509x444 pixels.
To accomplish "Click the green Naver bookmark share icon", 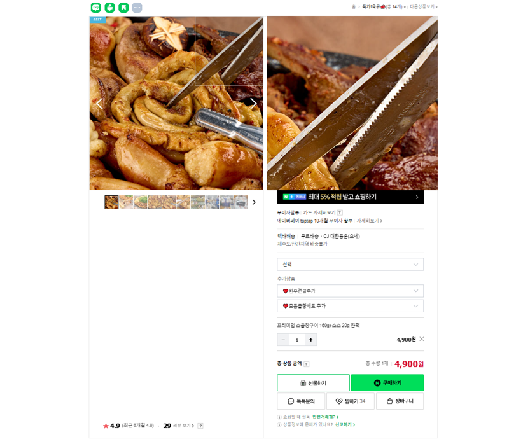I will 123,8.
